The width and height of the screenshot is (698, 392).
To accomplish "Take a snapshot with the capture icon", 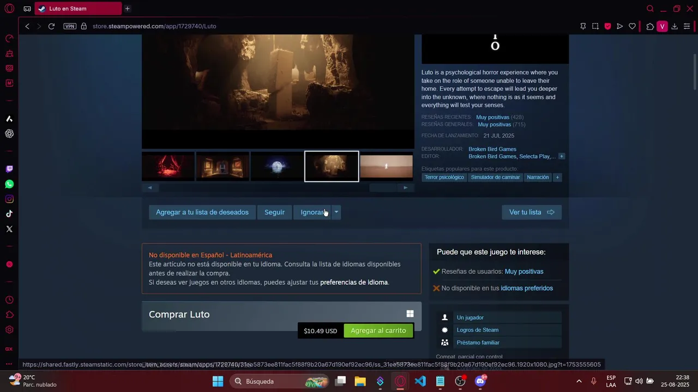I will pos(595,26).
